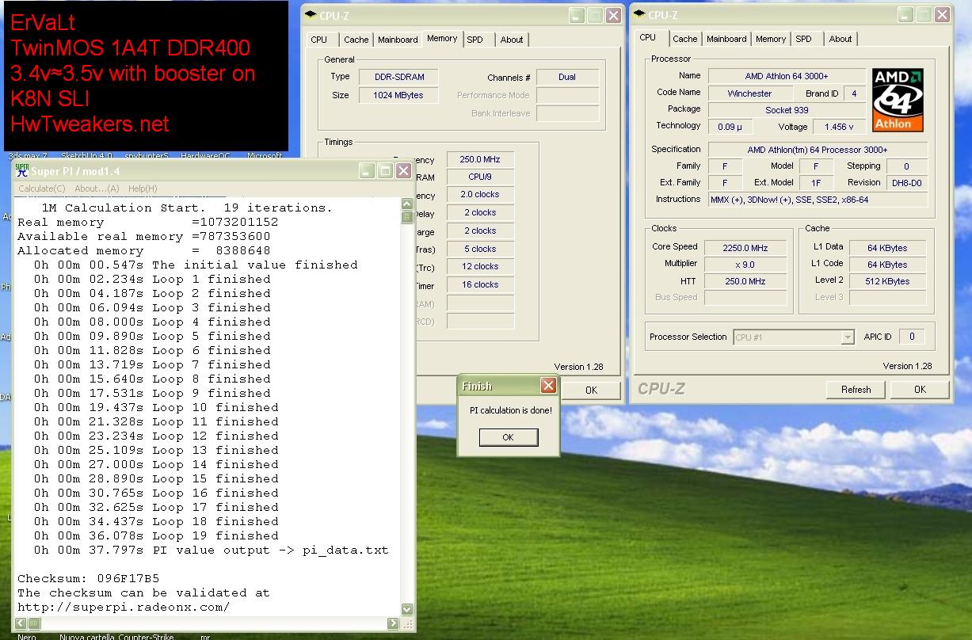
Task: Click the AMD Athlon 64 logo
Action: coord(898,100)
